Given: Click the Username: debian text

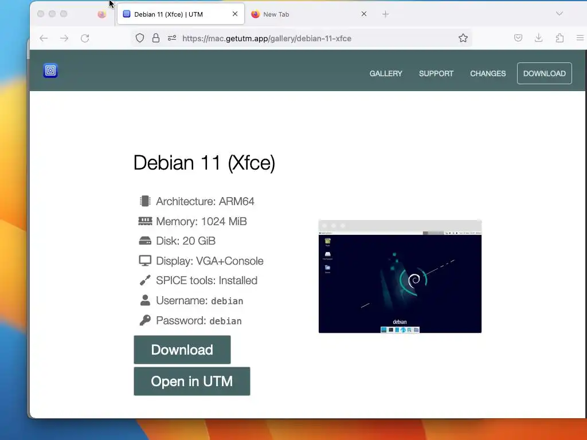Looking at the screenshot, I should pyautogui.click(x=199, y=301).
